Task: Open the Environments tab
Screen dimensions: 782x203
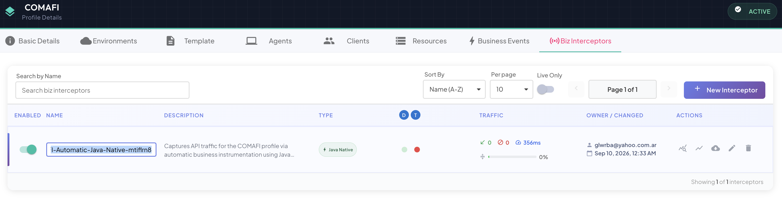Action: (108, 41)
